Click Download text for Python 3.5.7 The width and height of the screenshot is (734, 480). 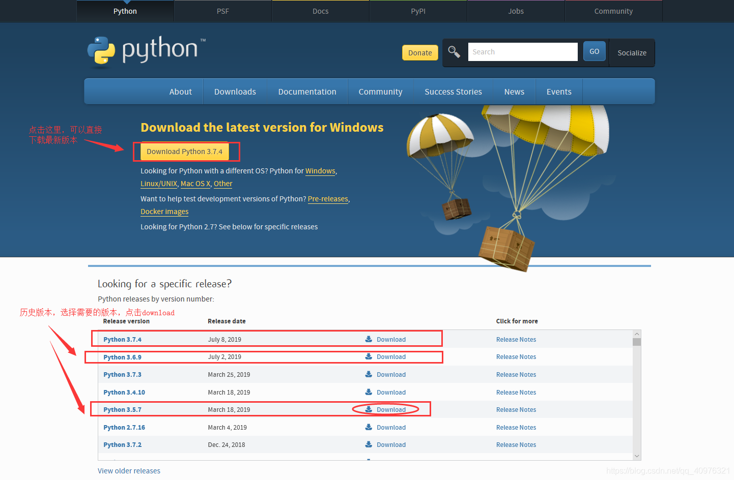391,410
